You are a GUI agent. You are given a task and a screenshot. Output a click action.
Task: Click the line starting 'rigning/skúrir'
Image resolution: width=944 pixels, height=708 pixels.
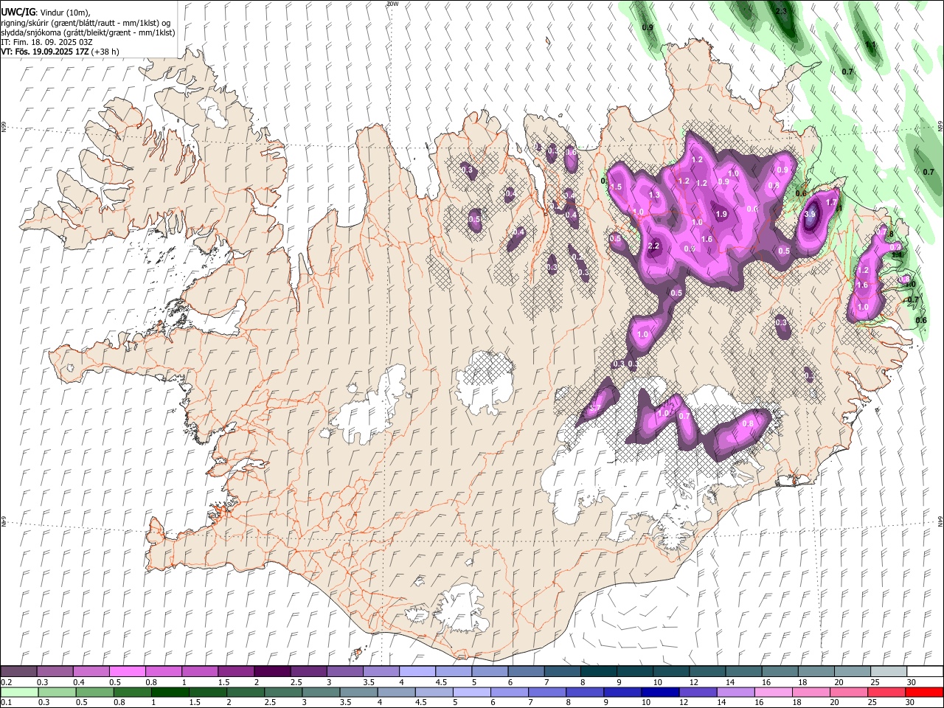point(86,22)
